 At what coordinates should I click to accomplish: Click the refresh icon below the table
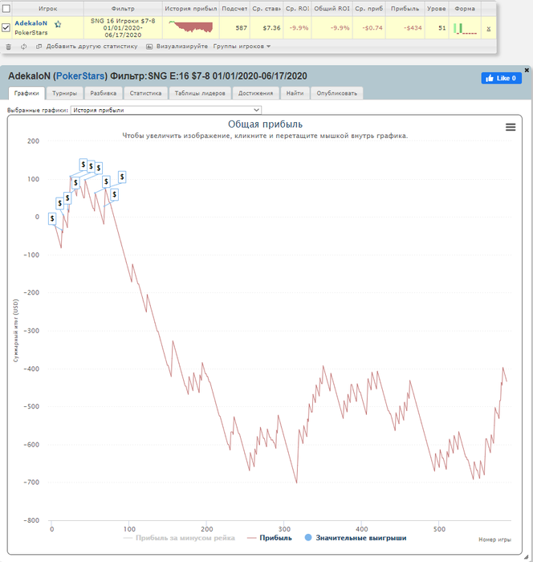(23, 47)
